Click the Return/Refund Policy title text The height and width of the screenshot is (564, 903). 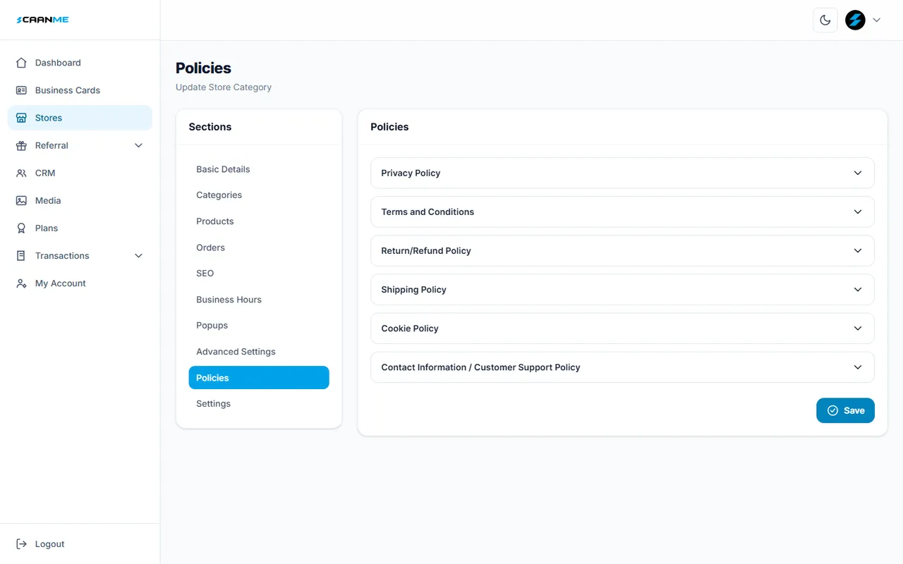[x=426, y=250]
